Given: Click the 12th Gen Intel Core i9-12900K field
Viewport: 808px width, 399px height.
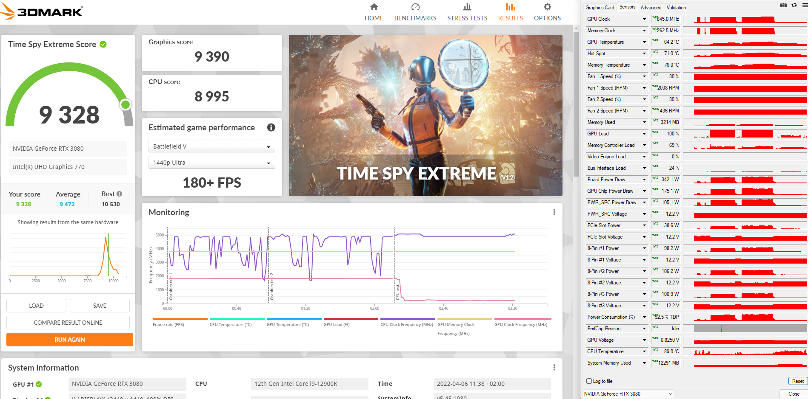Looking at the screenshot, I should coord(310,384).
